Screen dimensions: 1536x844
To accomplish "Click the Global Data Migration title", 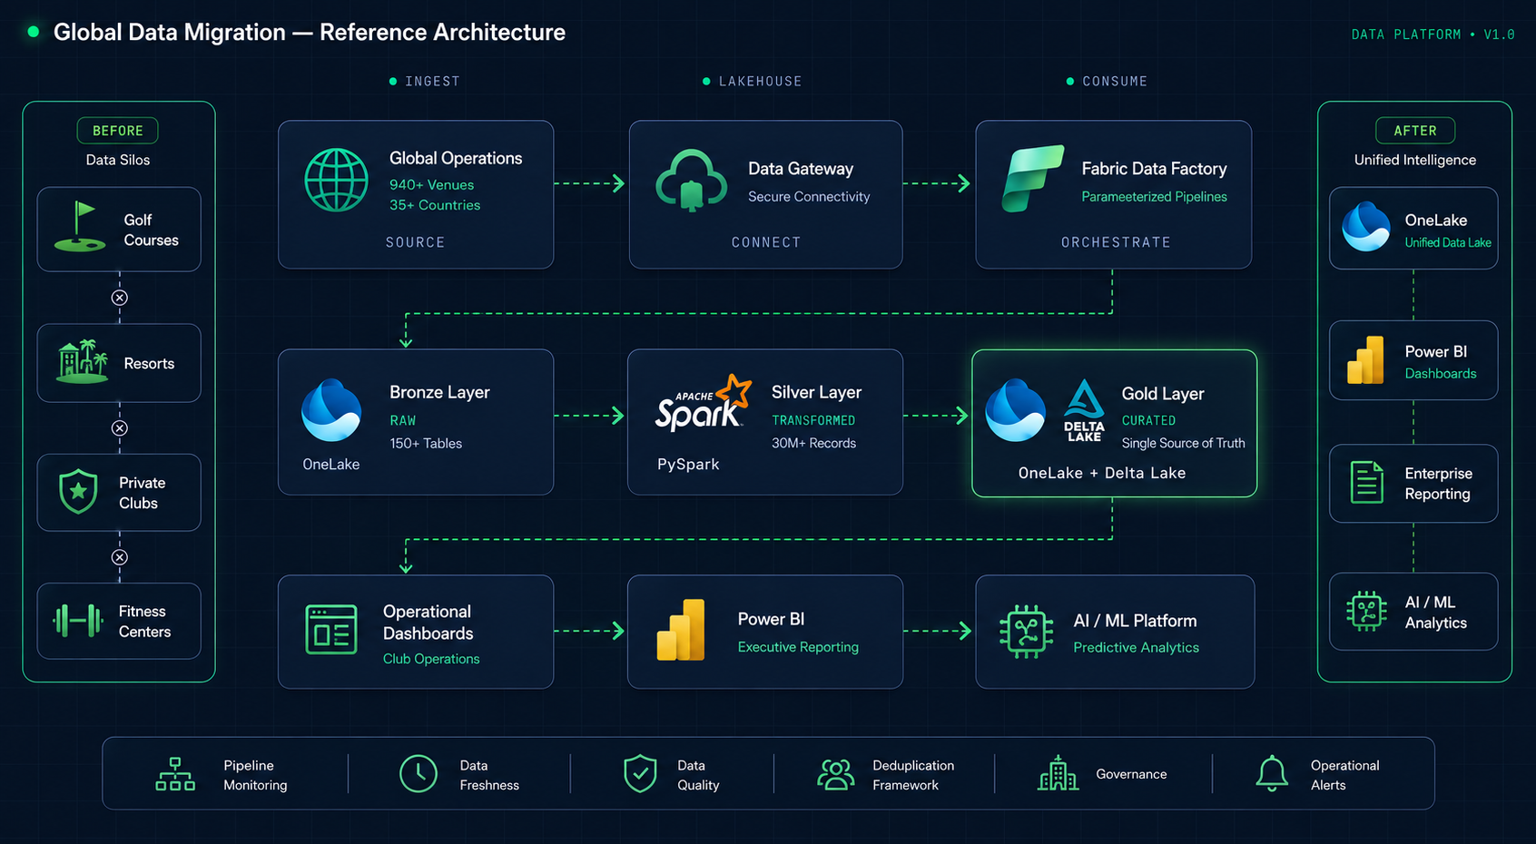I will (310, 33).
